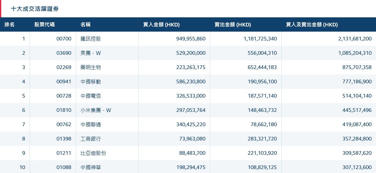
Task: Click stock code 03690
Action: [64, 53]
